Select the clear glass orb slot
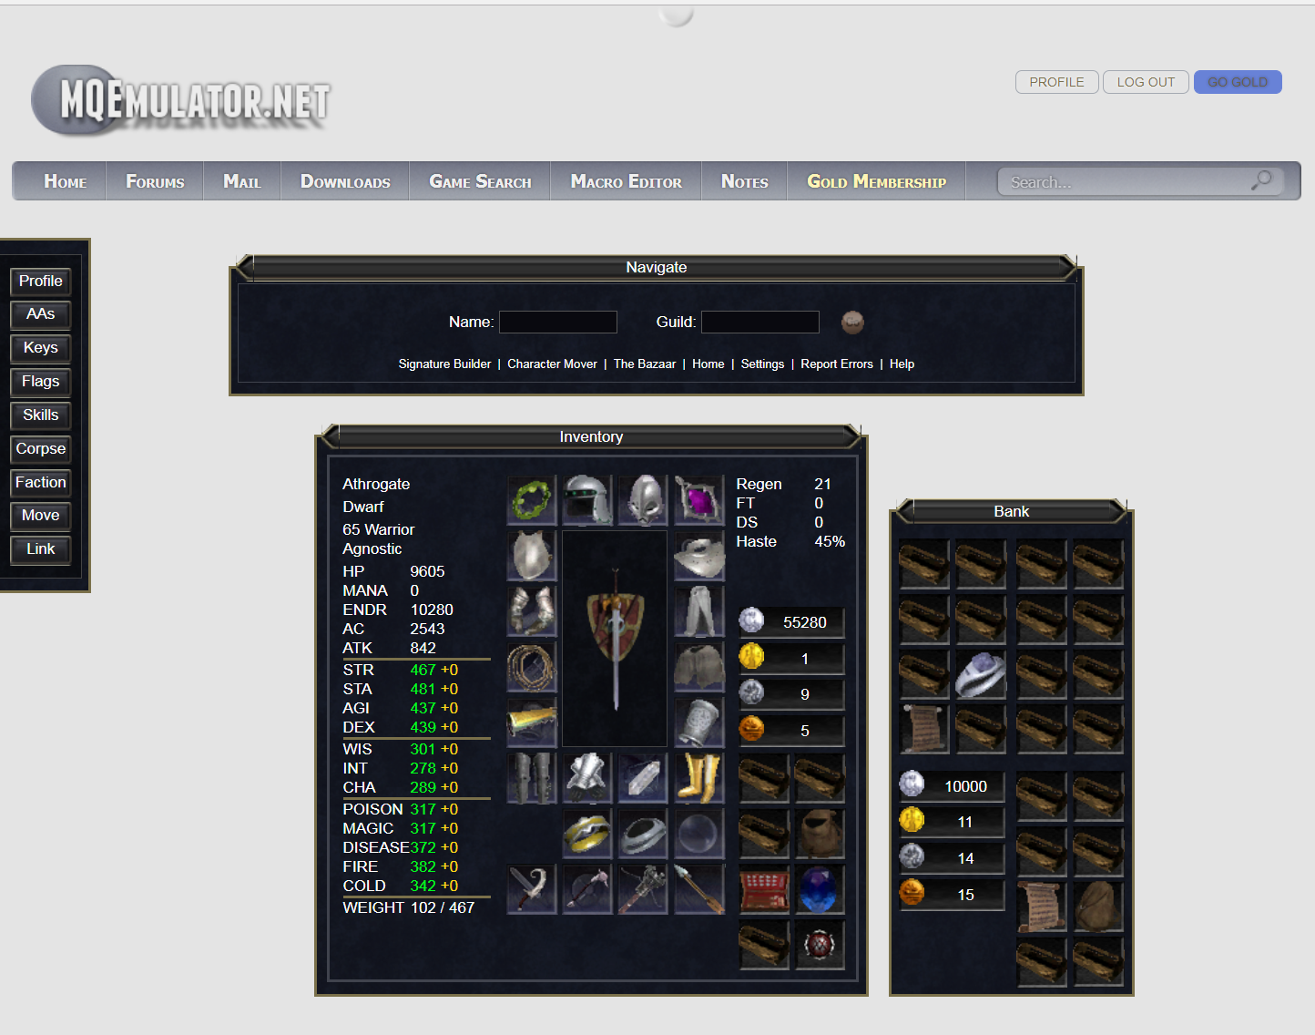This screenshot has height=1035, width=1315. click(698, 834)
